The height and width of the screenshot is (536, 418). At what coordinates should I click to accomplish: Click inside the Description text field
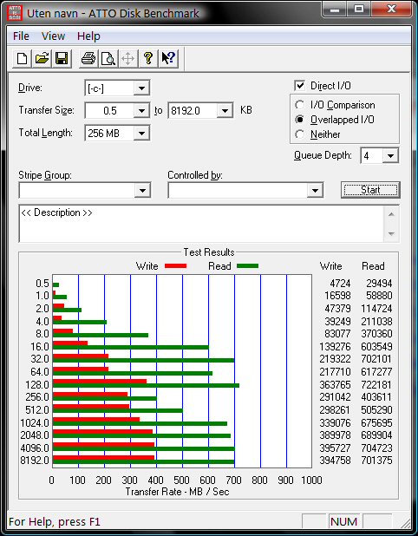202,224
